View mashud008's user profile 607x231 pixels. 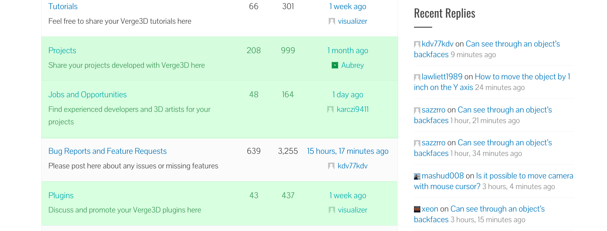(x=443, y=176)
